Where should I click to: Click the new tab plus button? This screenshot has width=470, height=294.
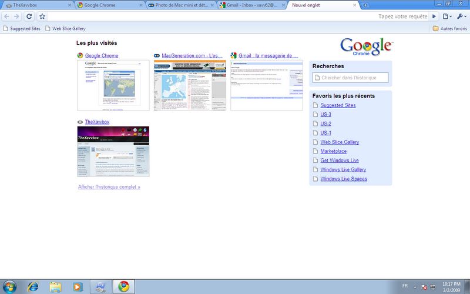tap(365, 5)
